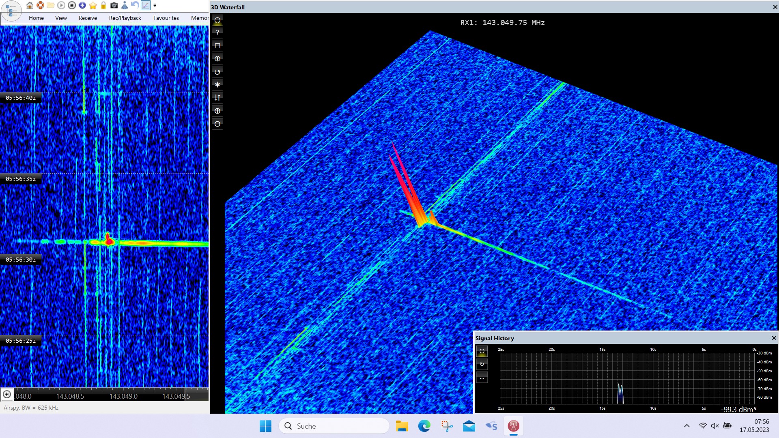
Task: Open the Home ribbon tab
Action: pos(36,18)
